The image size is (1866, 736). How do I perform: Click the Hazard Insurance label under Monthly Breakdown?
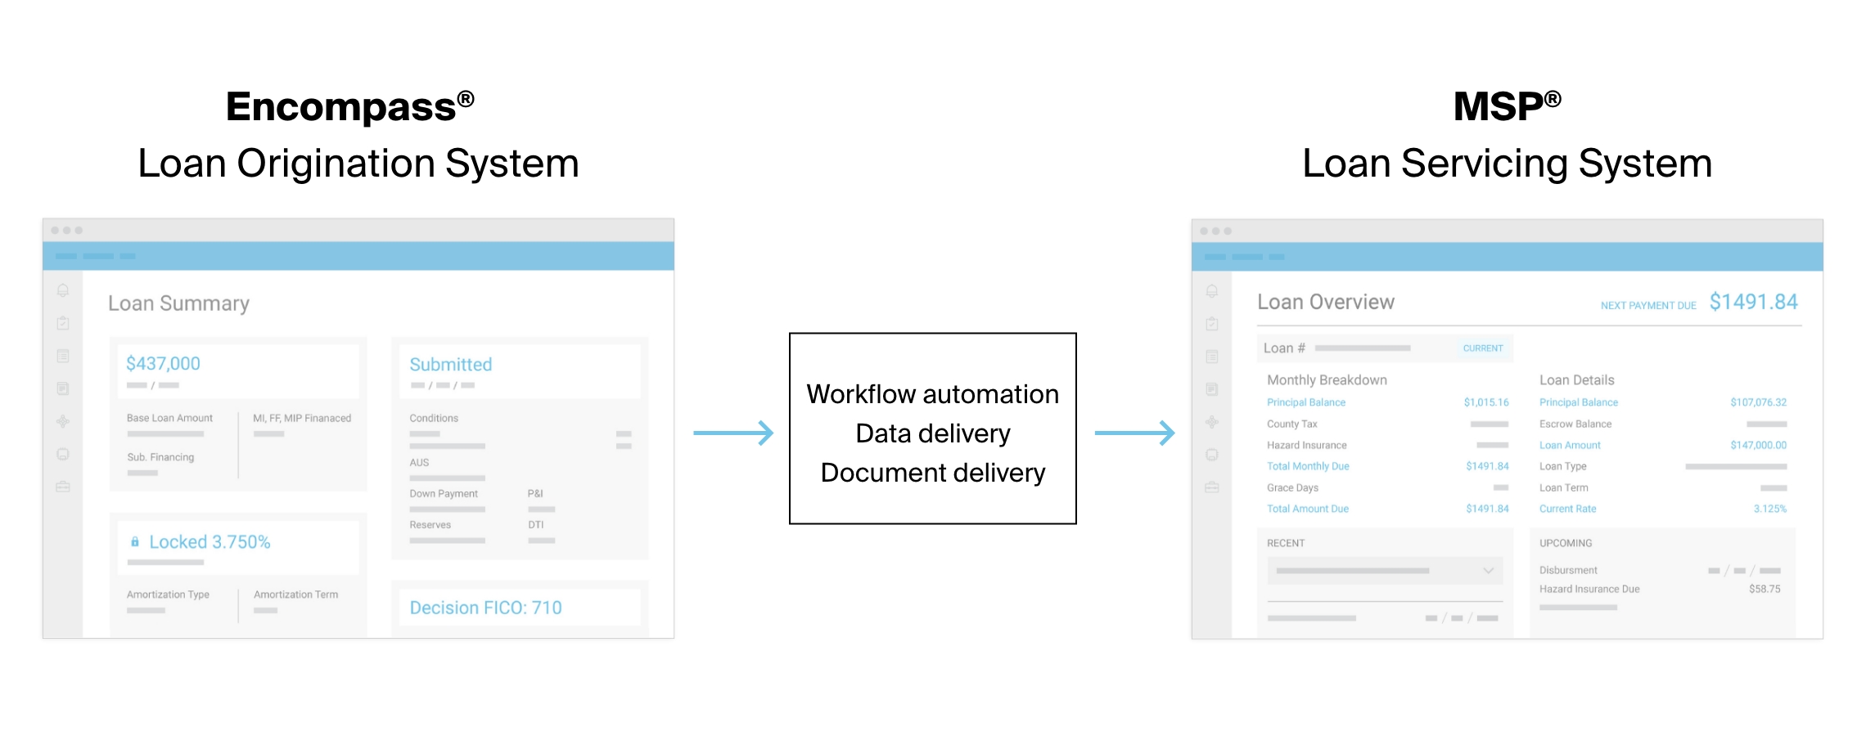pyautogui.click(x=1307, y=445)
